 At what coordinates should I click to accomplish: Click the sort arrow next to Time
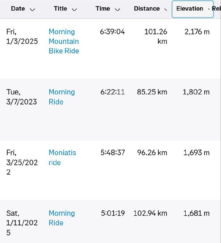[118, 10]
